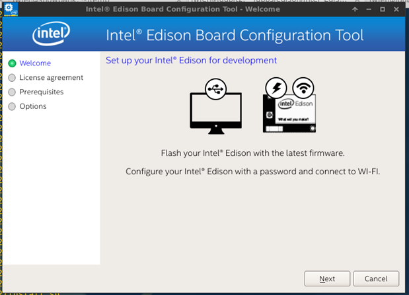This screenshot has width=409, height=295.
Task: Maximize the configuration tool window
Action: [x=383, y=10]
